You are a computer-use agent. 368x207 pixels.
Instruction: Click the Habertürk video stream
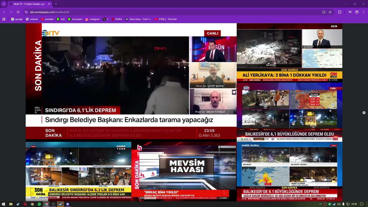[x=78, y=171]
